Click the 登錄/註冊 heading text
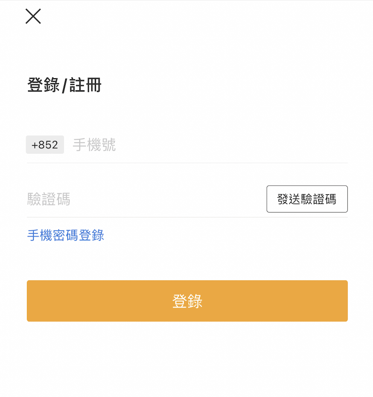373x397 pixels. tap(64, 85)
